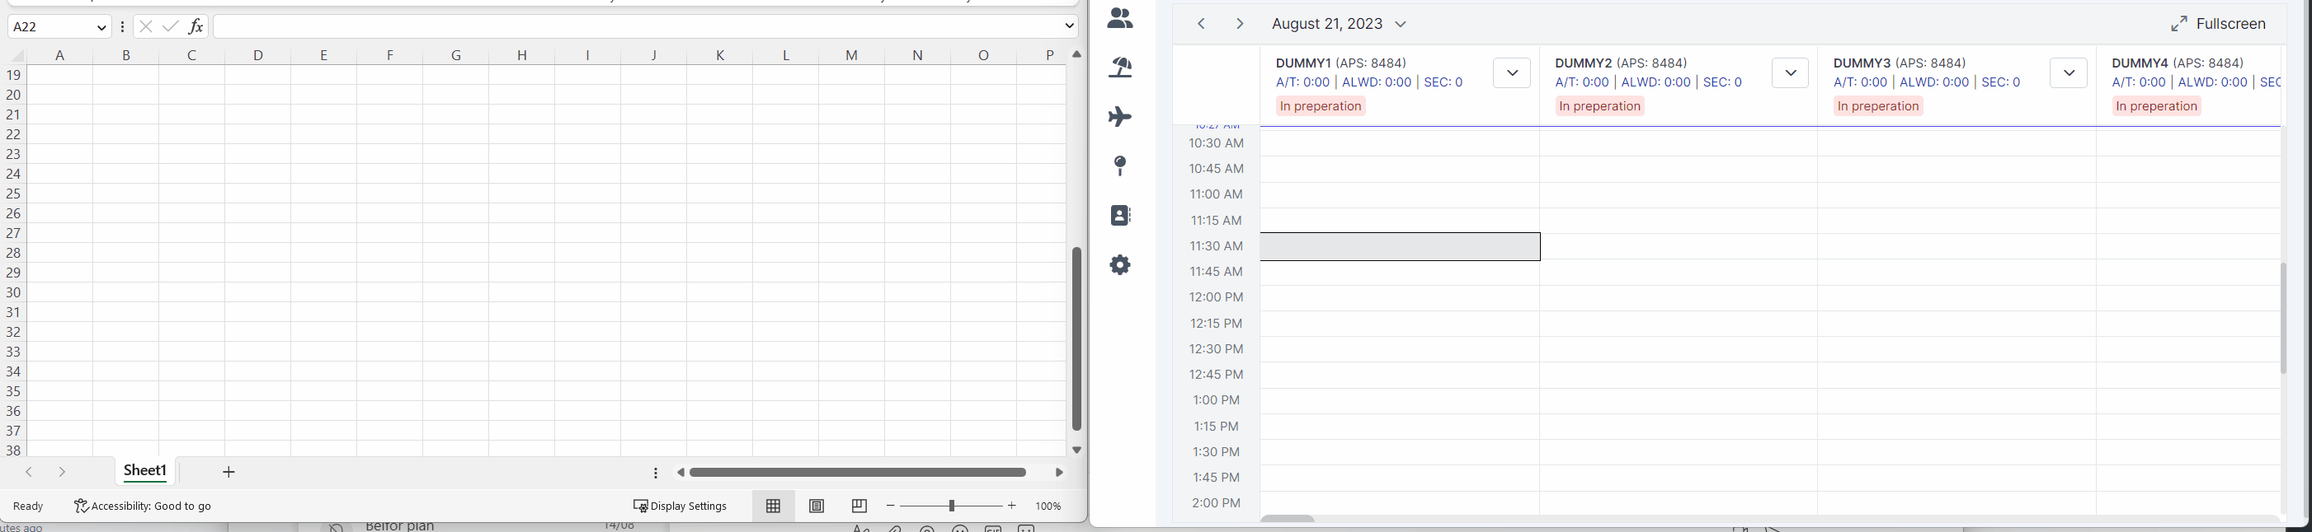Click the Fullscreen button
2312x532 pixels.
tap(2218, 24)
